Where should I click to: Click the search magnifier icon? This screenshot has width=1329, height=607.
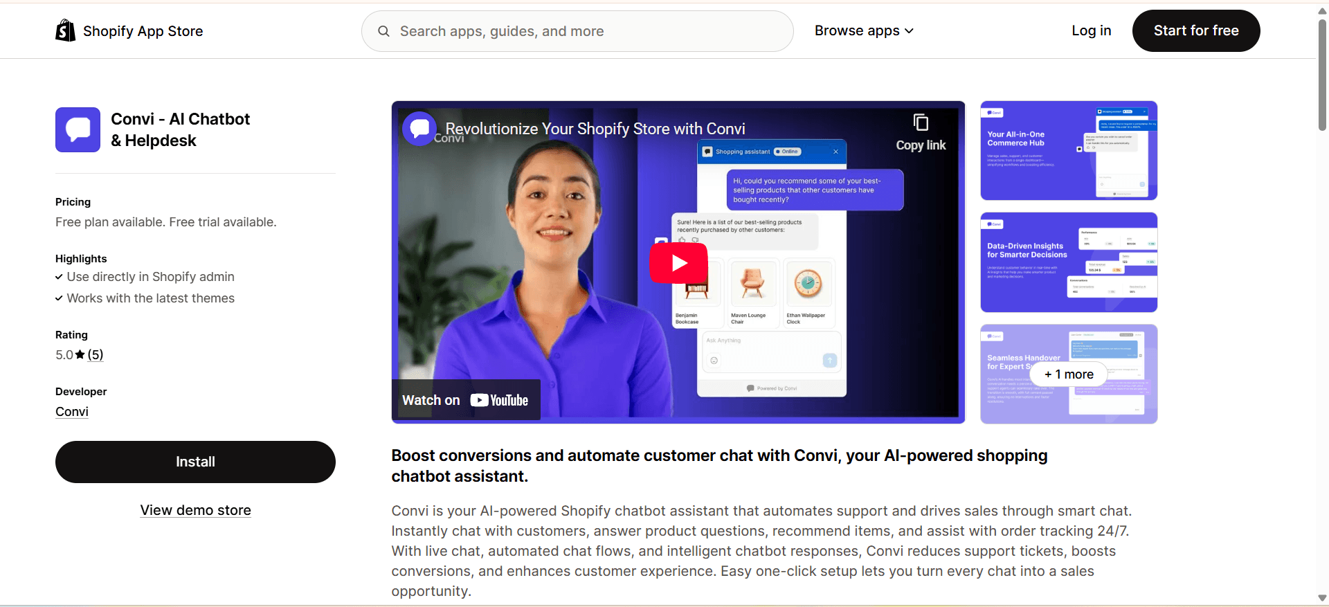(383, 31)
